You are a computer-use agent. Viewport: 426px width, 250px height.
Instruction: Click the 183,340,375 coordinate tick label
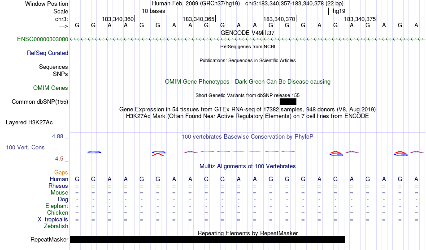pos(360,19)
